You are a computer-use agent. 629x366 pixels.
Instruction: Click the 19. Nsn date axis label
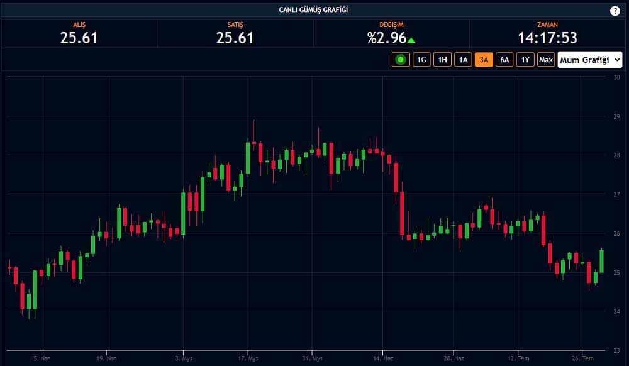(x=106, y=358)
